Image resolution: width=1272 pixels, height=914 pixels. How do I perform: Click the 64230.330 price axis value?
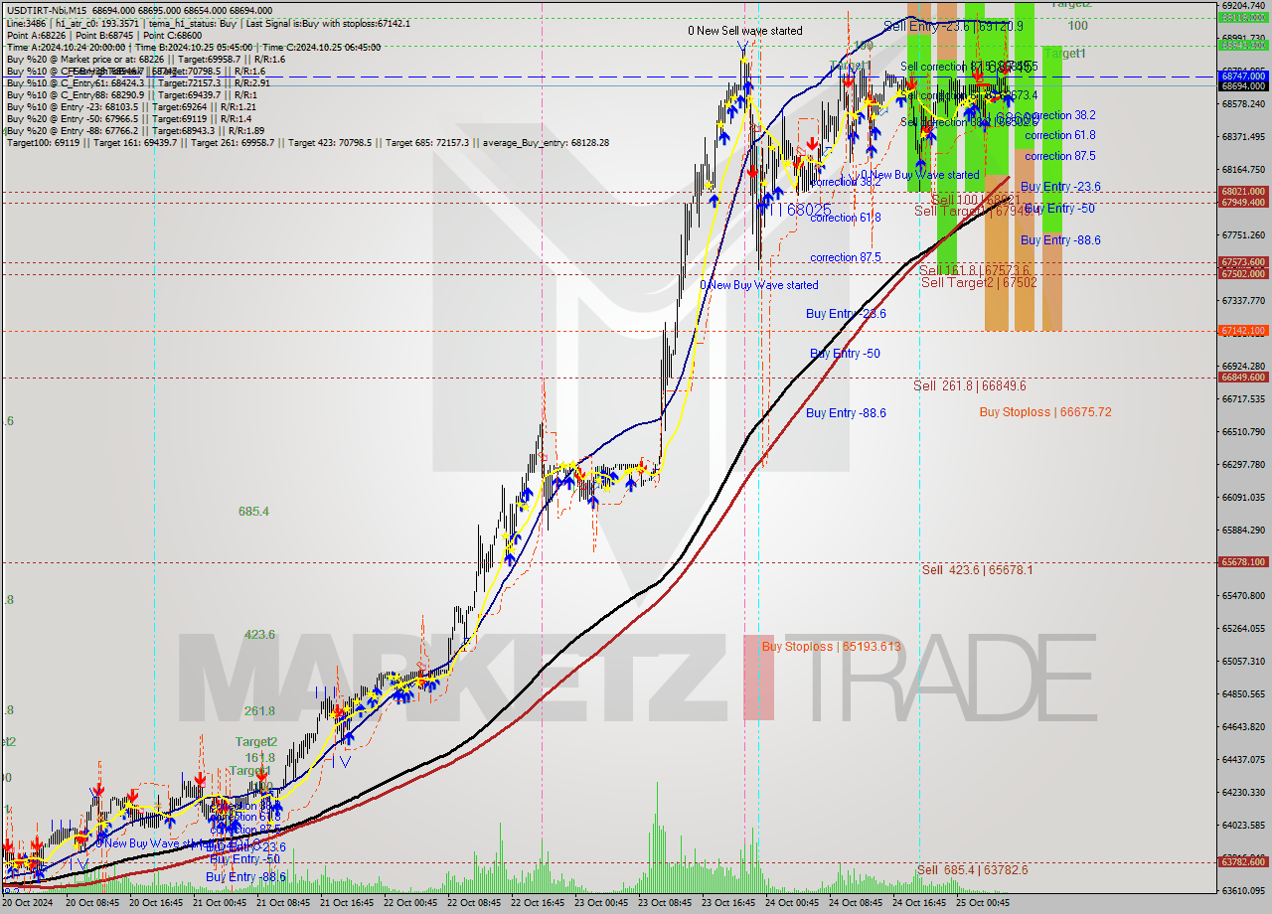click(1243, 793)
